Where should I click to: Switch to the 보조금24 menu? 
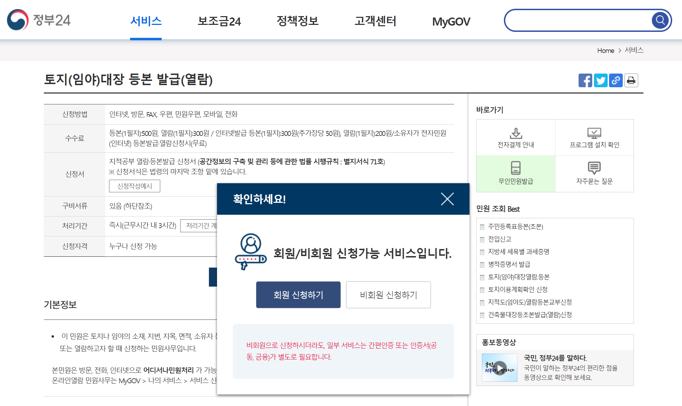click(220, 21)
